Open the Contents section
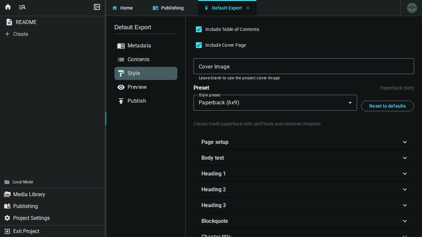Screen dimensions: 422x237 [146, 60]
